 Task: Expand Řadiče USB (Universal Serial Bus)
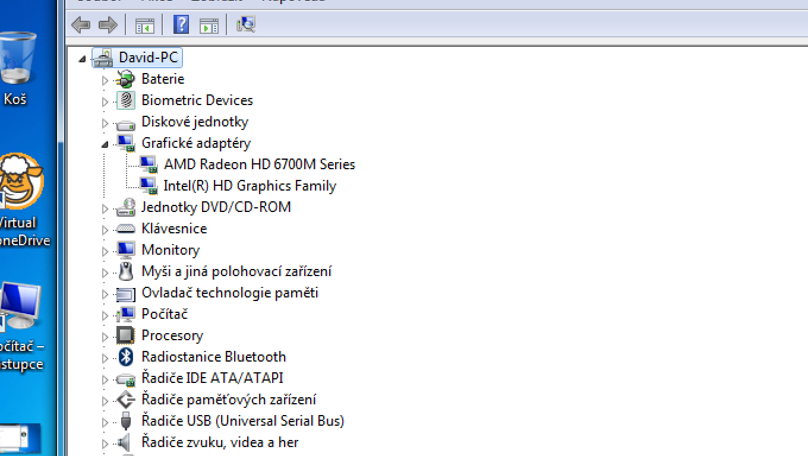(105, 422)
